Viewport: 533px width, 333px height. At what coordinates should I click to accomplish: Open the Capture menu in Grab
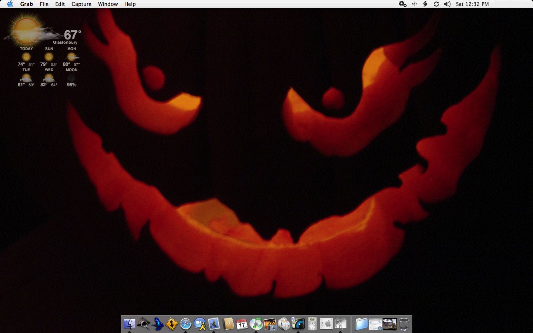point(81,4)
